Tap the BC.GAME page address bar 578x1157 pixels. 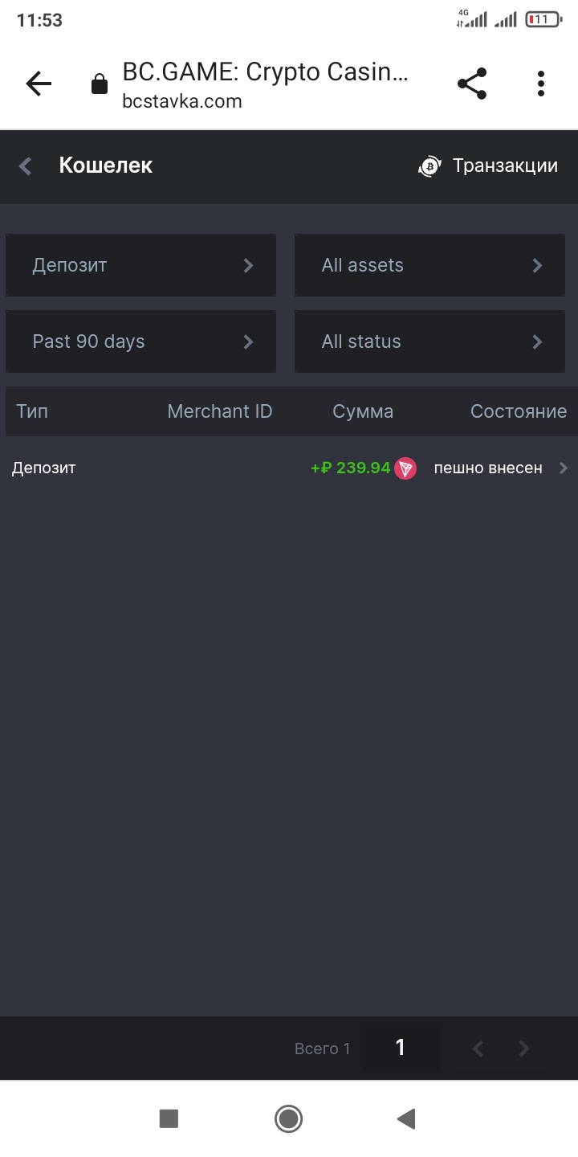pyautogui.click(x=265, y=84)
